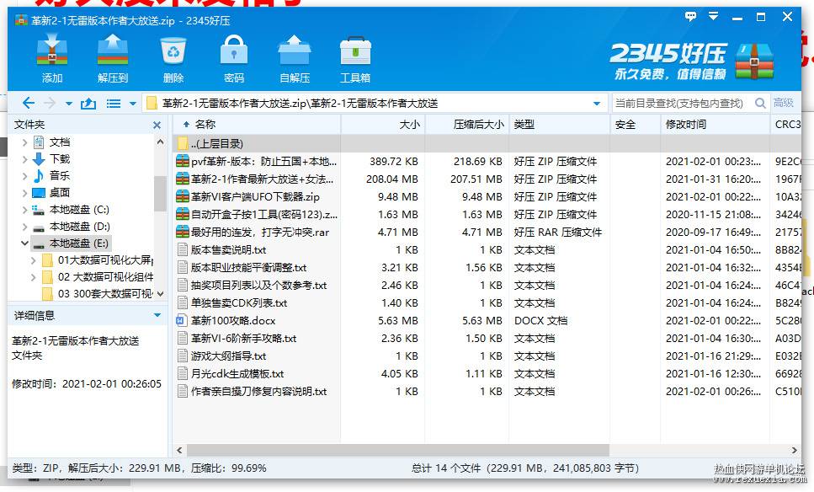Sort by the 修改时间 column header
814x492 pixels.
point(716,125)
